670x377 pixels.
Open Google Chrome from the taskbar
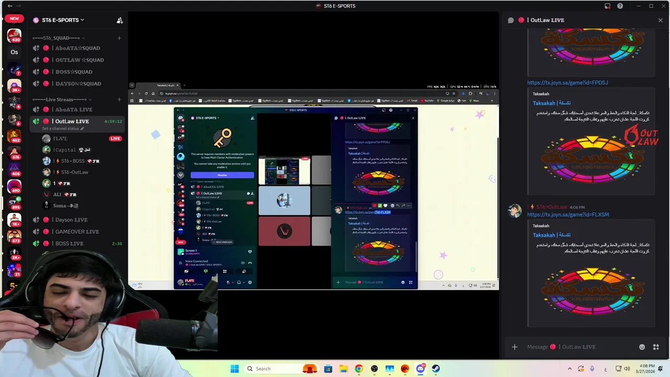[359, 369]
